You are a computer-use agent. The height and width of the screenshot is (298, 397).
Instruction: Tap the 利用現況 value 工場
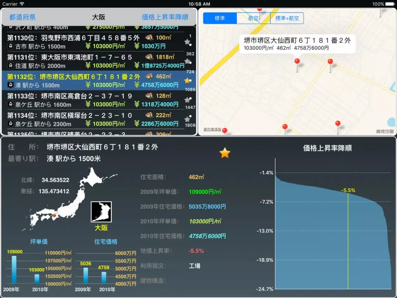[194, 266]
